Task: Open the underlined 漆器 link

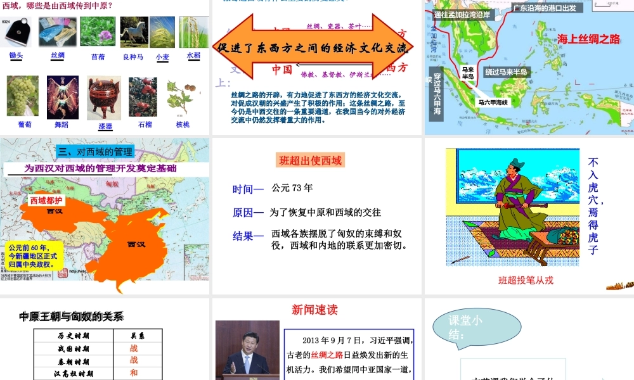Action: (105, 126)
